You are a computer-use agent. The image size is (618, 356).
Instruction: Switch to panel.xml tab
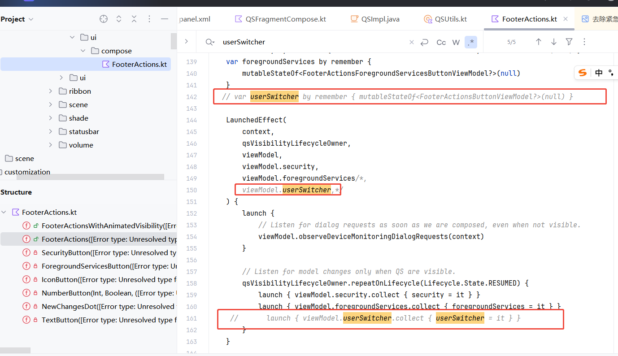[195, 19]
